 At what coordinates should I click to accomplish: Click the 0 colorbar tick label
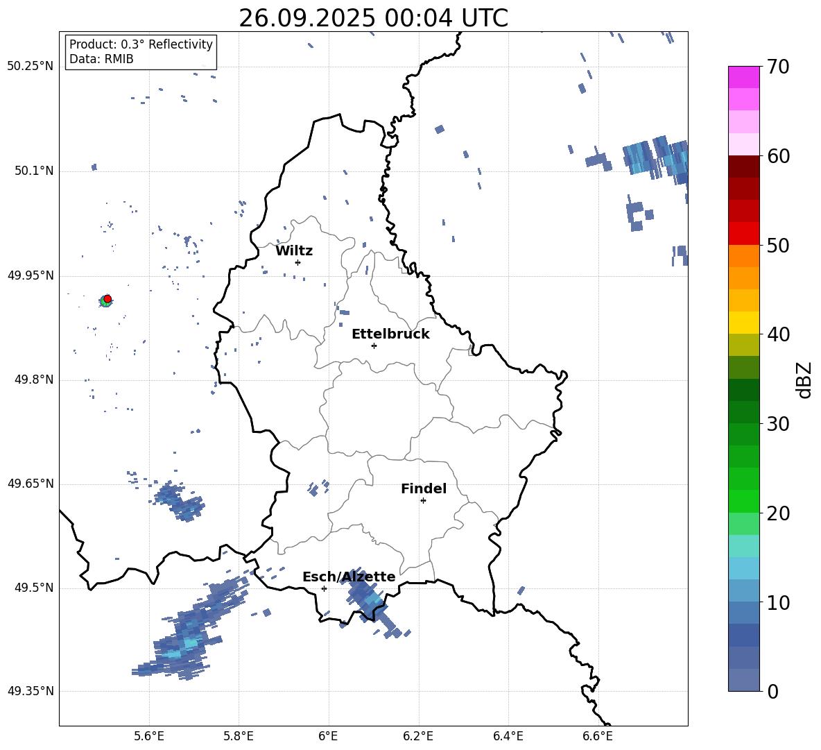coord(773,691)
